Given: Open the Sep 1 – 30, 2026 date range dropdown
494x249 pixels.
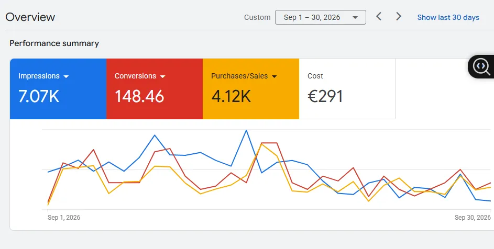Looking at the screenshot, I should (x=321, y=17).
